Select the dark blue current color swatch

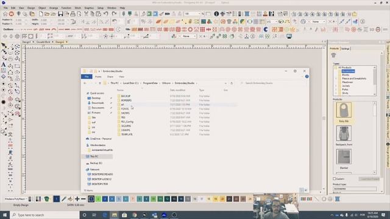(57, 199)
